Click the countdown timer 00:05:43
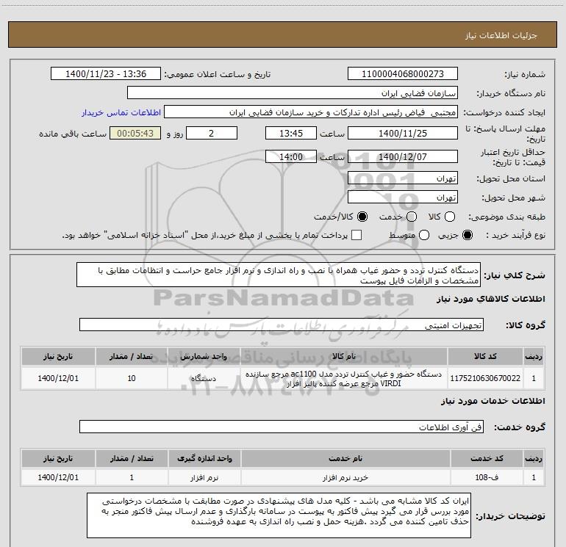The image size is (566, 547). (135, 133)
